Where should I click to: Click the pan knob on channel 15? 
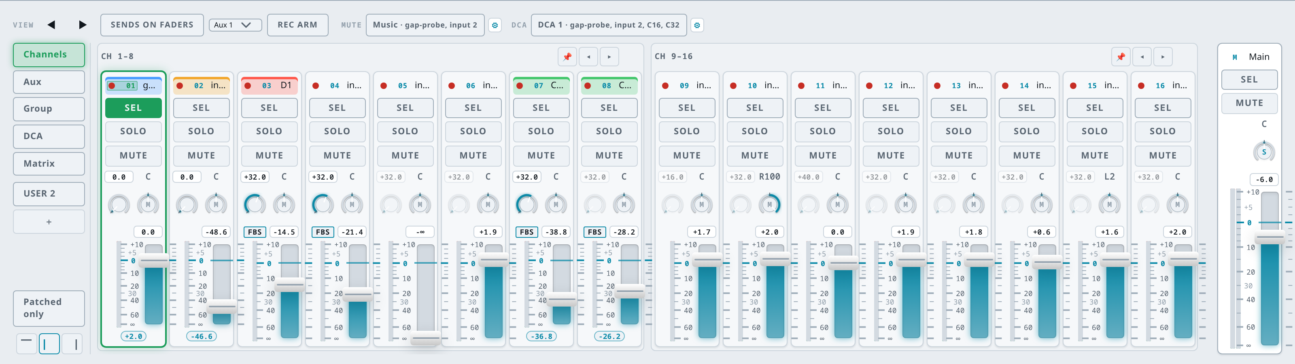click(1110, 204)
